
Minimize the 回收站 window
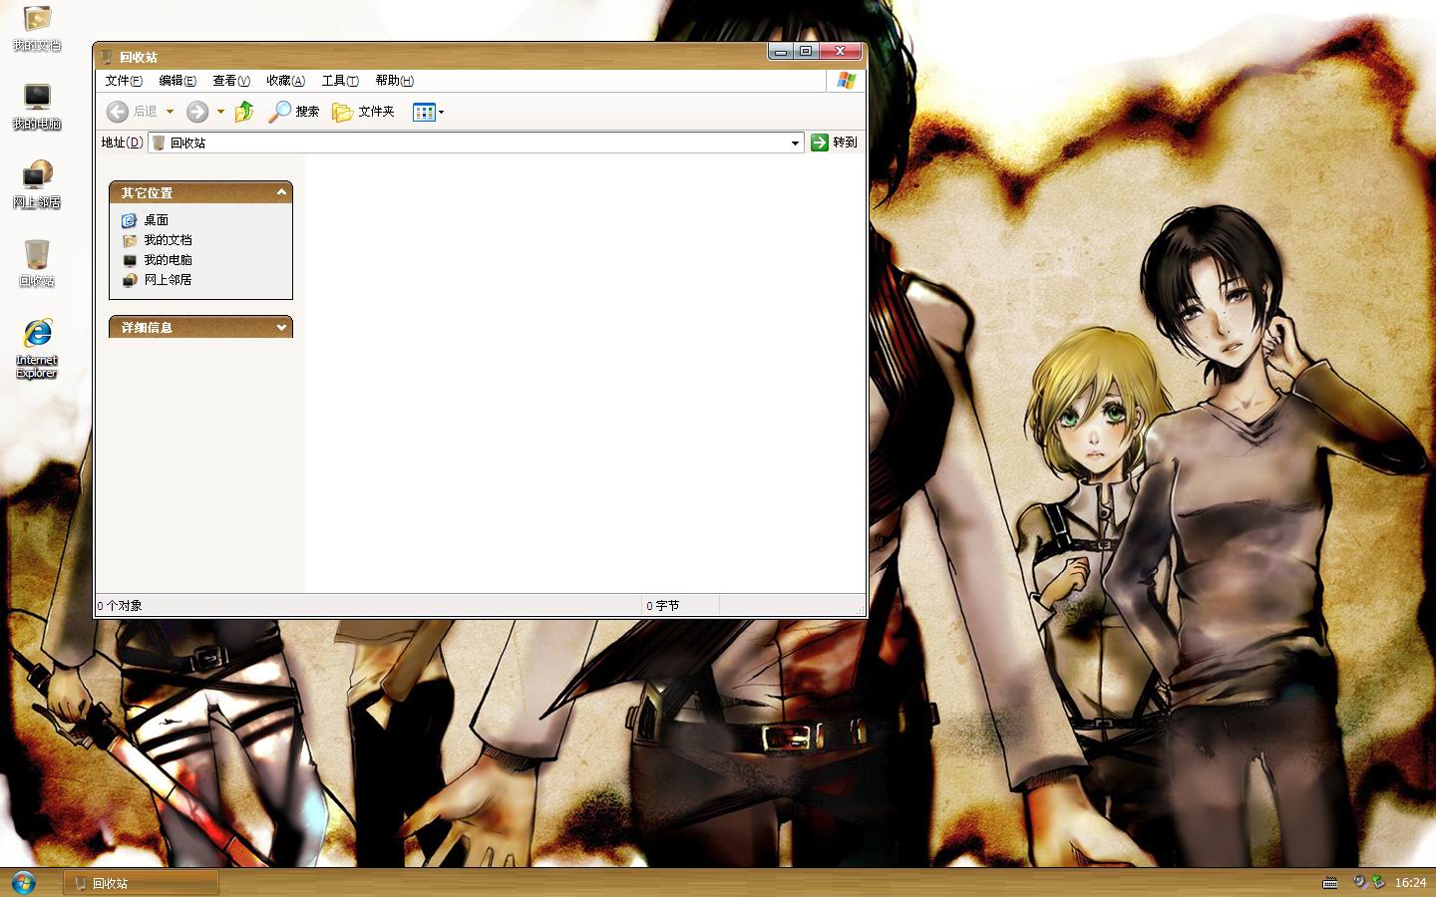click(781, 51)
